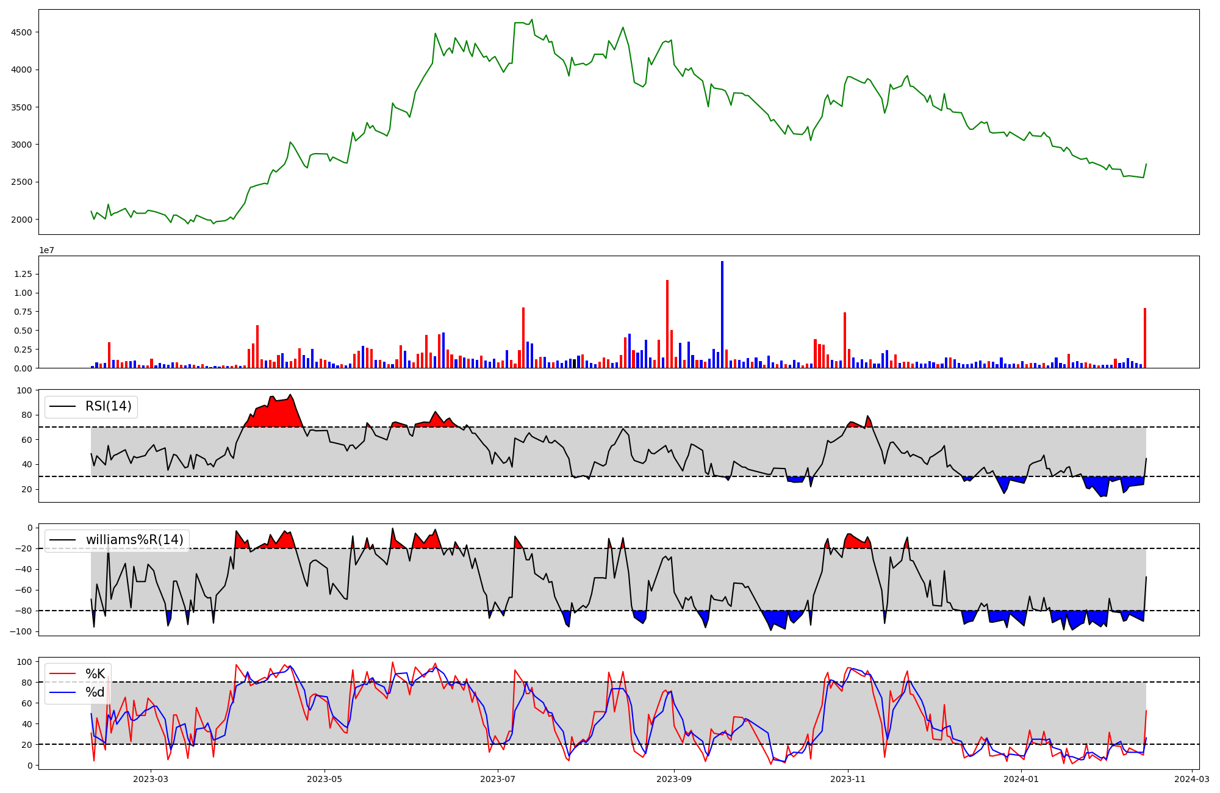Image resolution: width=1220 pixels, height=793 pixels.
Task: Select the 2024-03 date axis label
Action: (1192, 778)
